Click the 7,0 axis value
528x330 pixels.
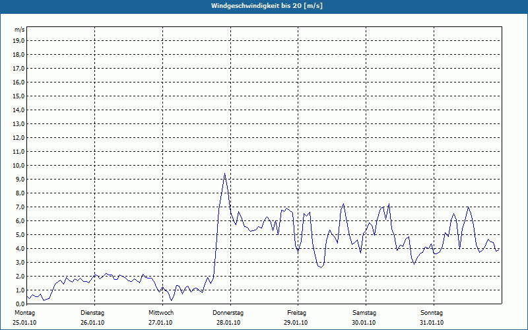pyautogui.click(x=20, y=207)
